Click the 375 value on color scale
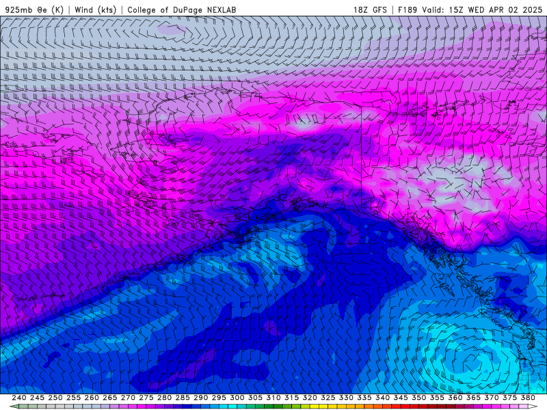Image resolution: width=547 pixels, height=410 pixels. coord(509,398)
